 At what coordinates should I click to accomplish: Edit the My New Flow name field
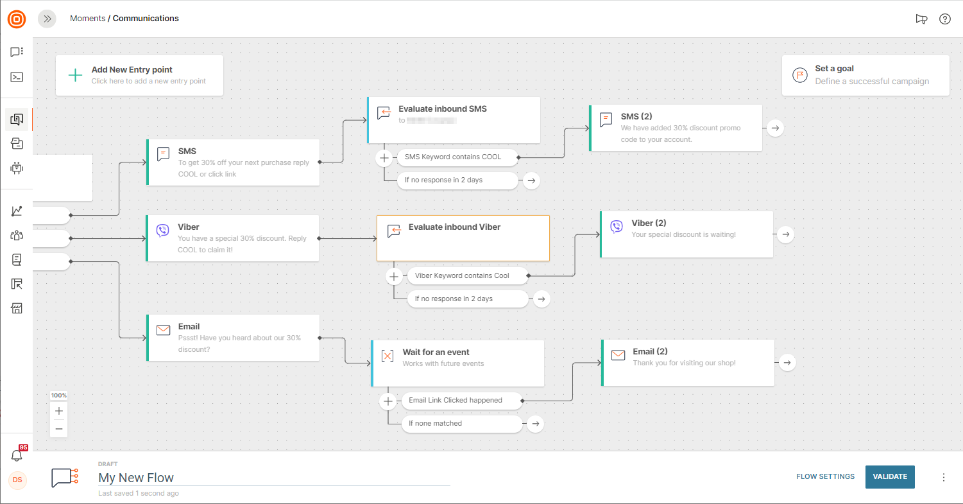[x=274, y=478]
